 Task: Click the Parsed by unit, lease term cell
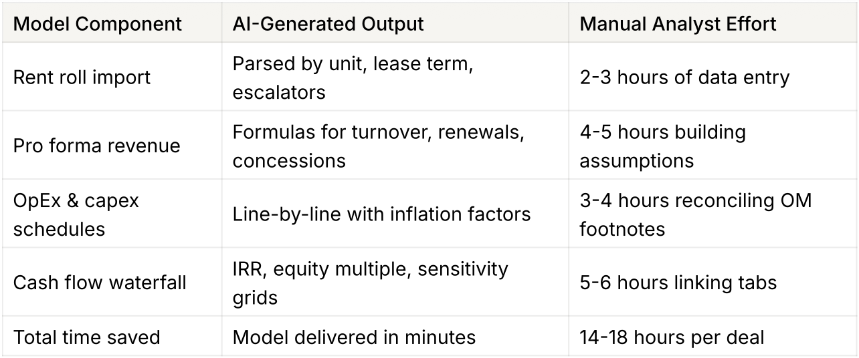pyautogui.click(x=395, y=77)
